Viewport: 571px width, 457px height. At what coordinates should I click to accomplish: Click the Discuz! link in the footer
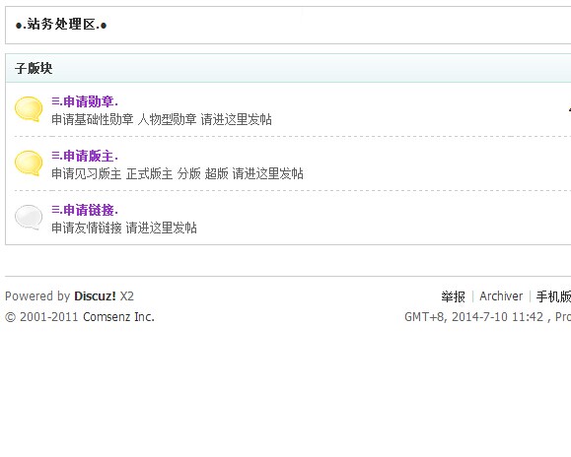[95, 295]
